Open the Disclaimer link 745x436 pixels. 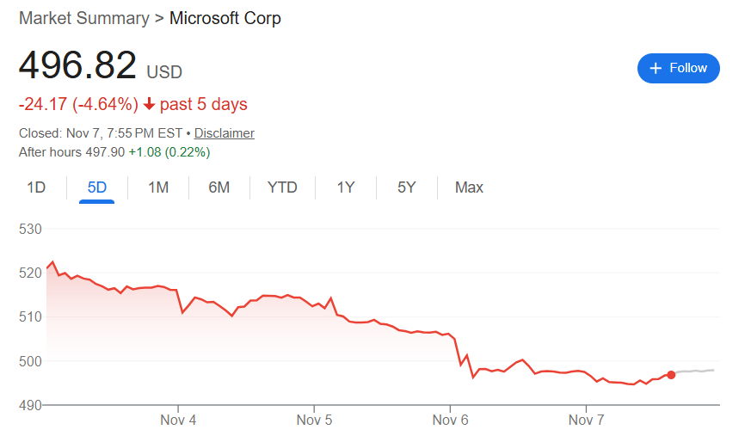click(x=224, y=133)
